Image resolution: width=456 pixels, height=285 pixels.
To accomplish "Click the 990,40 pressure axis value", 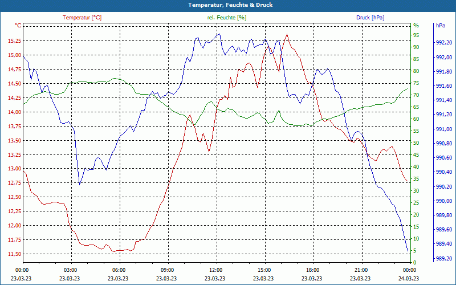I will [444, 172].
